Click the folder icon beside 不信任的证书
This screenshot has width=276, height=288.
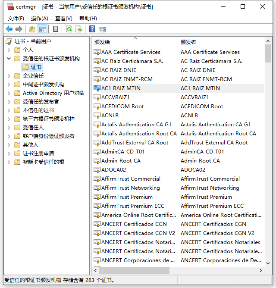17,110
